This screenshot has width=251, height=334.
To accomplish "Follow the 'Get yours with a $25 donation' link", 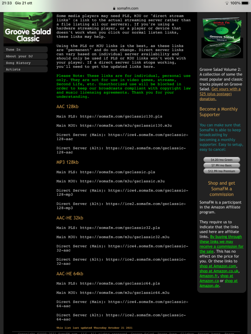I will tap(220, 94).
